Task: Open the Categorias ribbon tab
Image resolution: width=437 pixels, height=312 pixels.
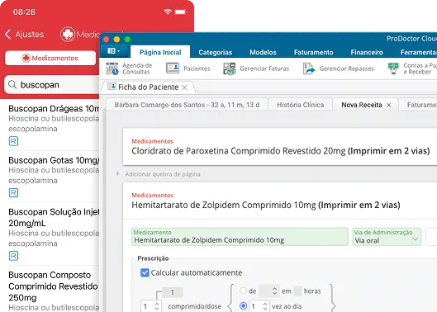Action: pyautogui.click(x=215, y=52)
